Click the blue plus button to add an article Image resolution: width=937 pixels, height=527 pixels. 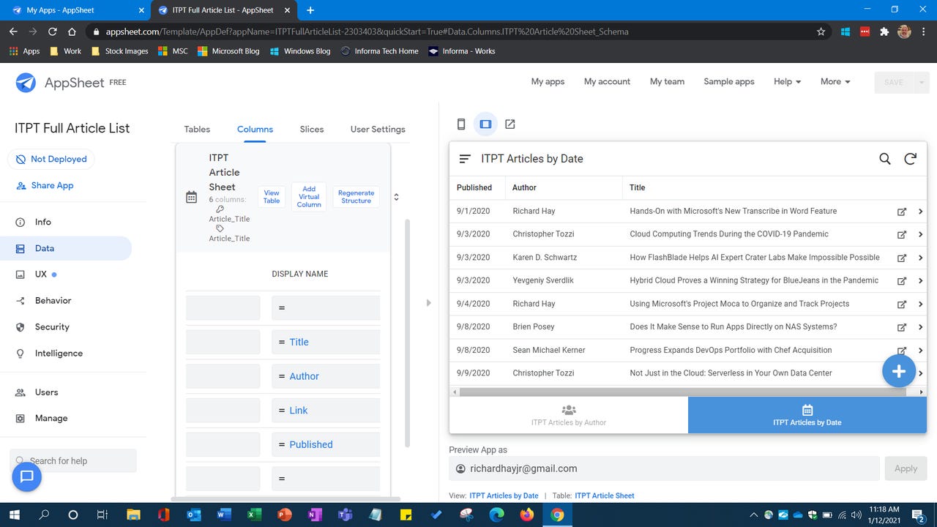click(x=899, y=370)
